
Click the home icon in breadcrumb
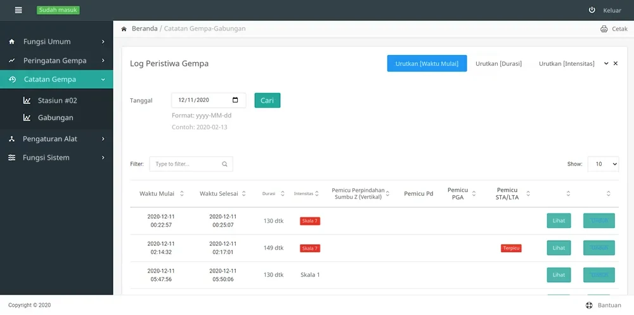tap(124, 29)
